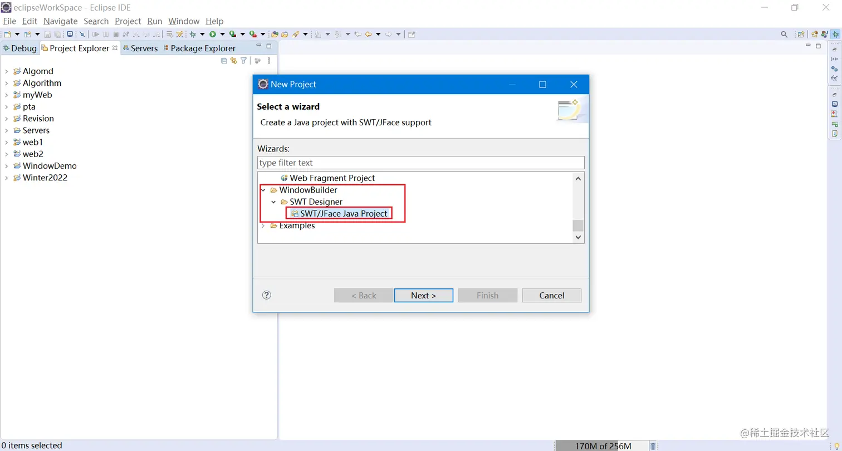Image resolution: width=842 pixels, height=451 pixels.
Task: Open dropdown arrow next to Debug icon
Action: coord(202,34)
